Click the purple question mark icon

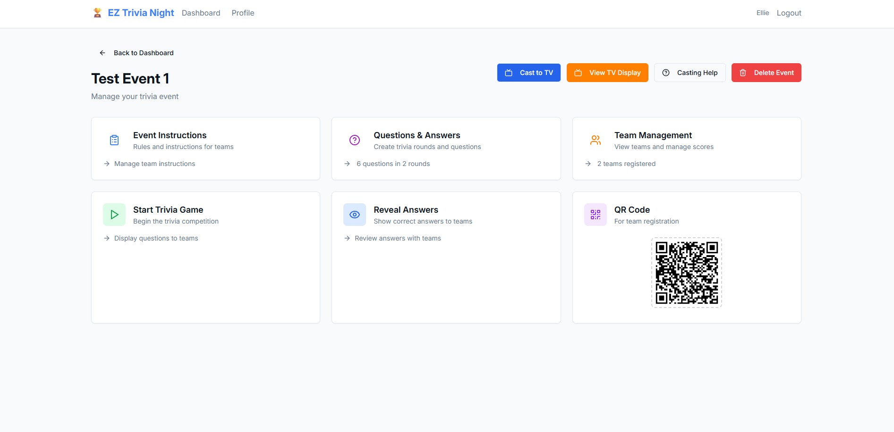click(x=355, y=140)
